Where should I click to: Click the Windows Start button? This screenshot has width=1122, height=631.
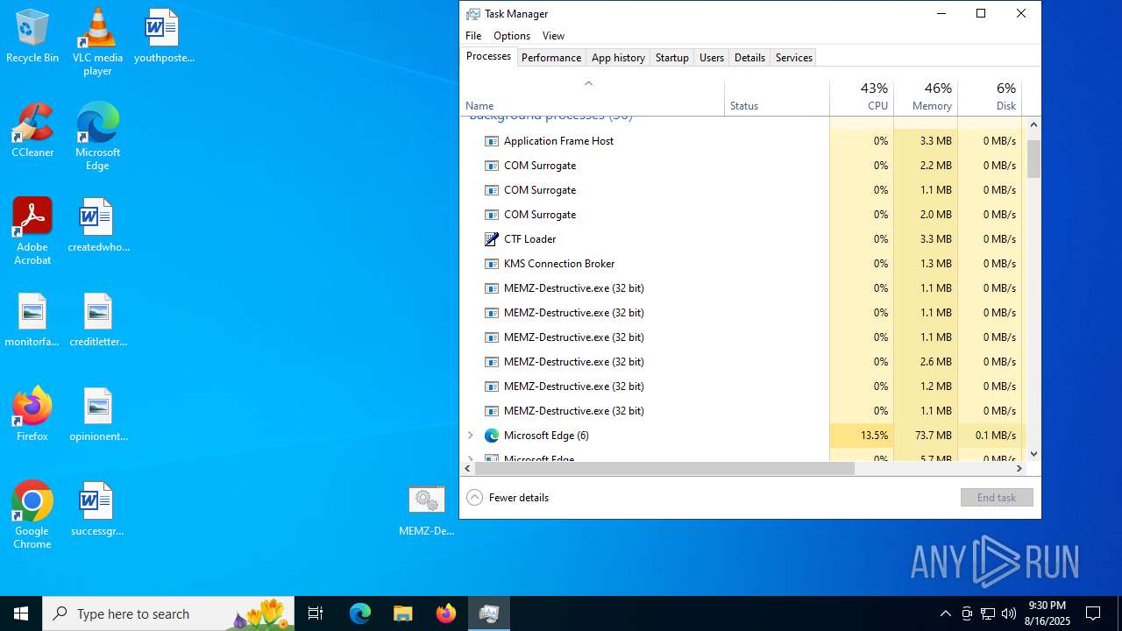pyautogui.click(x=21, y=613)
